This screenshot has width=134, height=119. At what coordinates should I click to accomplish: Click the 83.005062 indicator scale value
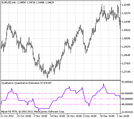127,82
